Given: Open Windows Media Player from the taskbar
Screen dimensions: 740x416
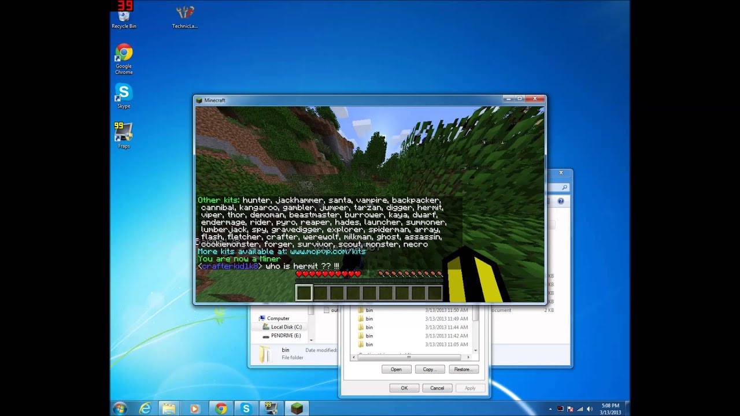Looking at the screenshot, I should 194,408.
